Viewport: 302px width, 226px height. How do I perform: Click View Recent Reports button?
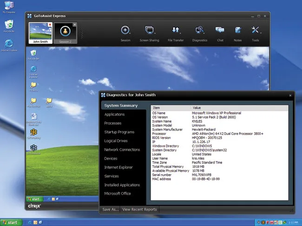(139, 209)
